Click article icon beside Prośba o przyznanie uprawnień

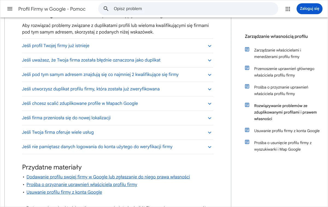247,86
